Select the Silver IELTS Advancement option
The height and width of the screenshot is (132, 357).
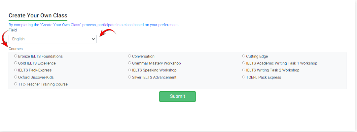[x=130, y=77]
